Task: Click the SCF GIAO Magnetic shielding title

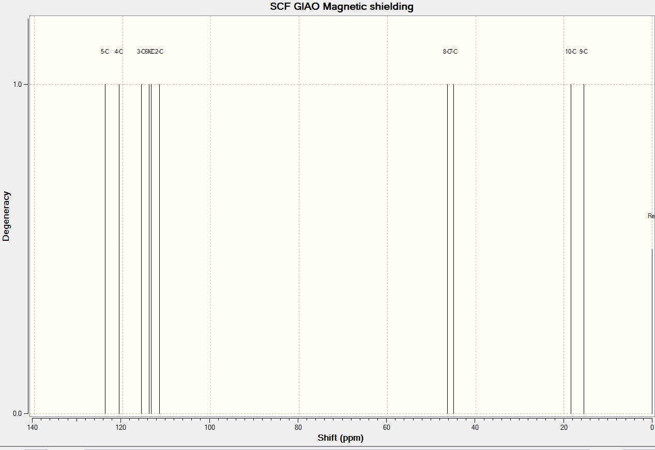Action: (342, 7)
